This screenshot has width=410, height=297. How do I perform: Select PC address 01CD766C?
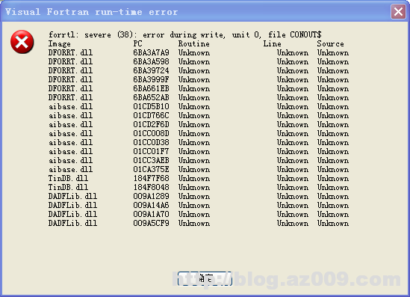(151, 115)
